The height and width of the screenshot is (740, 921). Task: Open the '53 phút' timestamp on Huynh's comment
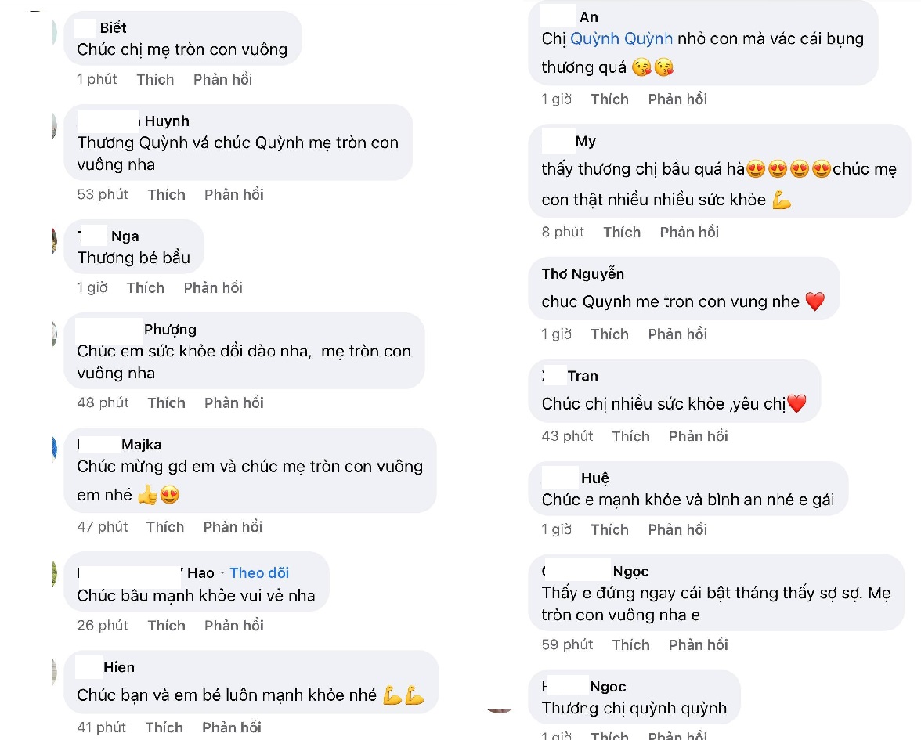103,194
